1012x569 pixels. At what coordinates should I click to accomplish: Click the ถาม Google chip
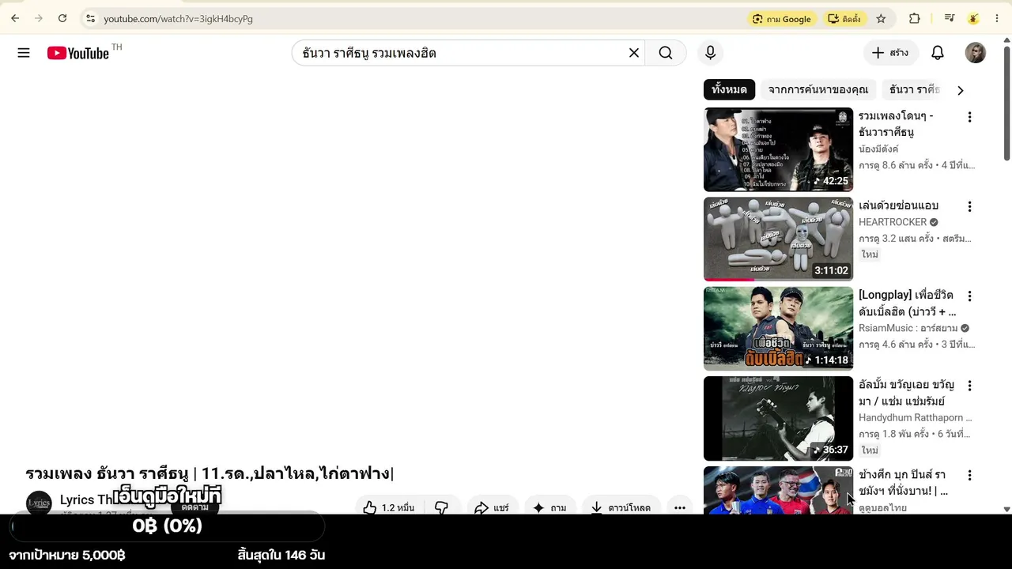782,18
